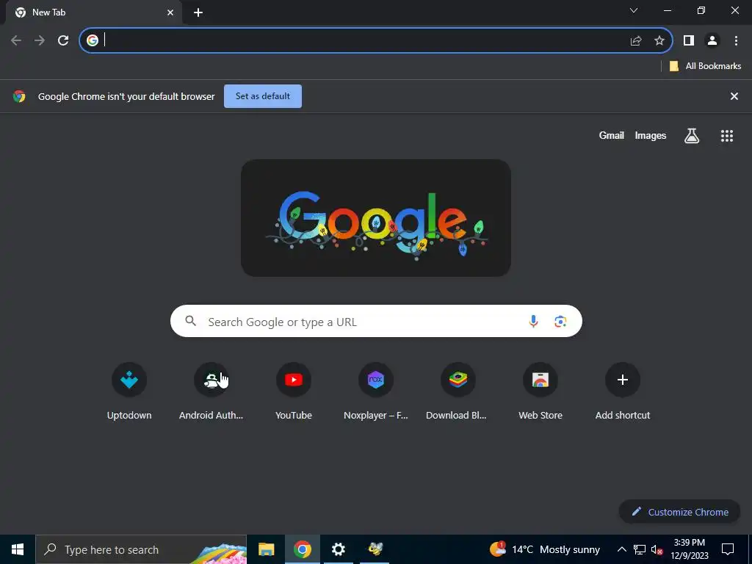
Task: Reload the page with the refresh icon
Action: (x=63, y=40)
